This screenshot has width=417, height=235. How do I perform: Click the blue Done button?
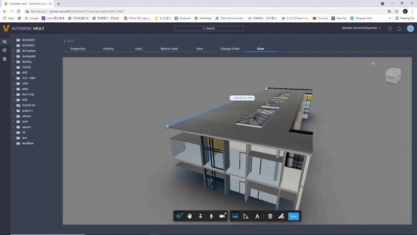coord(294,216)
